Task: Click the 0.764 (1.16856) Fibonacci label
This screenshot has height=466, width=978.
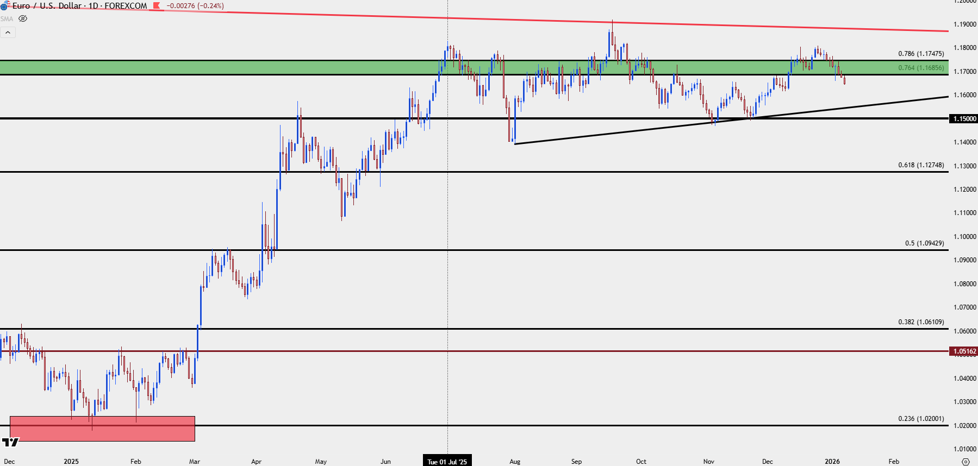Action: click(921, 68)
